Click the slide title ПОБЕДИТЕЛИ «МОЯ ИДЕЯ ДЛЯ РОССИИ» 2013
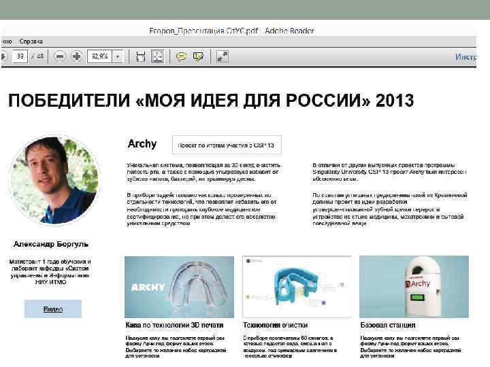The height and width of the screenshot is (367, 490). [x=211, y=101]
